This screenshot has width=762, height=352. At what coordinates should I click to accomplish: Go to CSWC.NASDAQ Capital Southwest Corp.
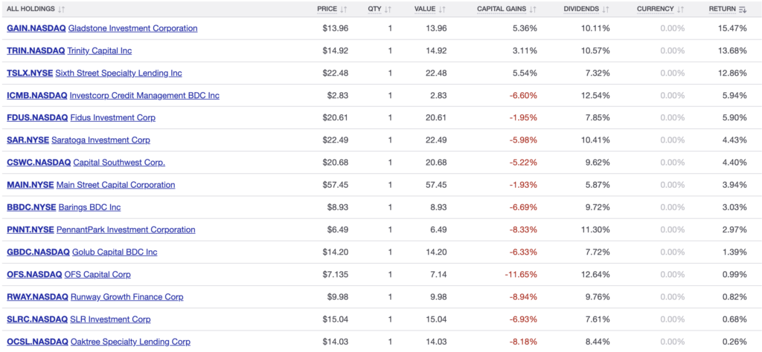[x=86, y=162]
